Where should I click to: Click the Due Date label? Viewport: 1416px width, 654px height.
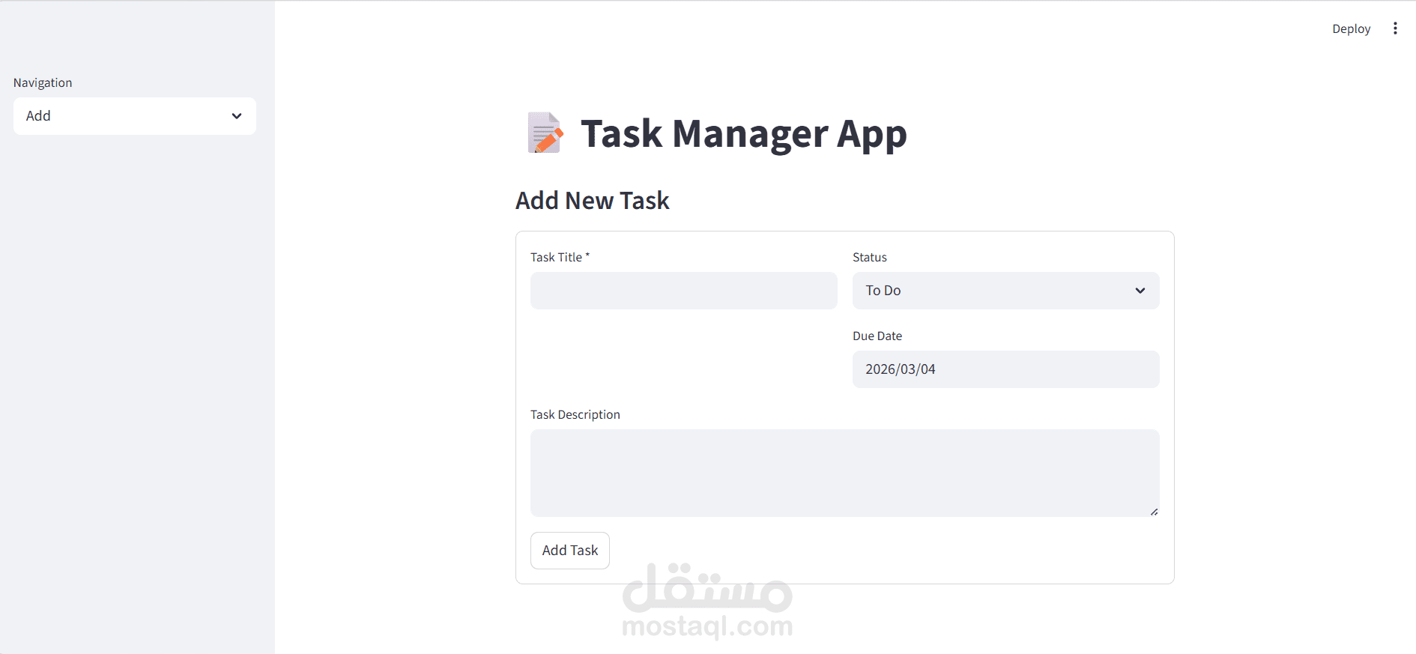click(x=877, y=336)
